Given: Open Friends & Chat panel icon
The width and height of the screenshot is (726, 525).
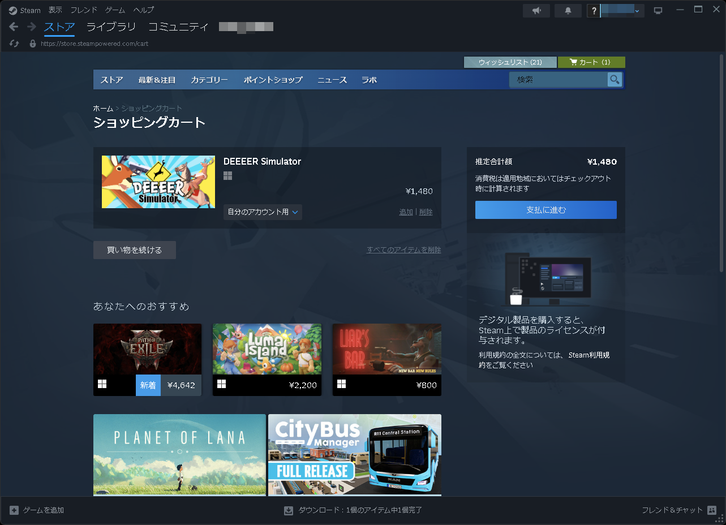Looking at the screenshot, I should tap(712, 510).
